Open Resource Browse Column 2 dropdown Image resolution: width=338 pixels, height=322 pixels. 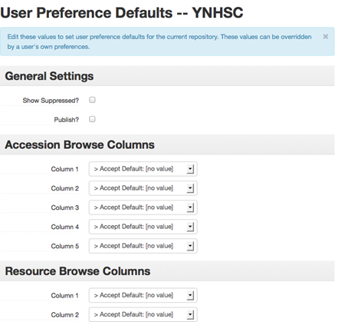point(143,314)
